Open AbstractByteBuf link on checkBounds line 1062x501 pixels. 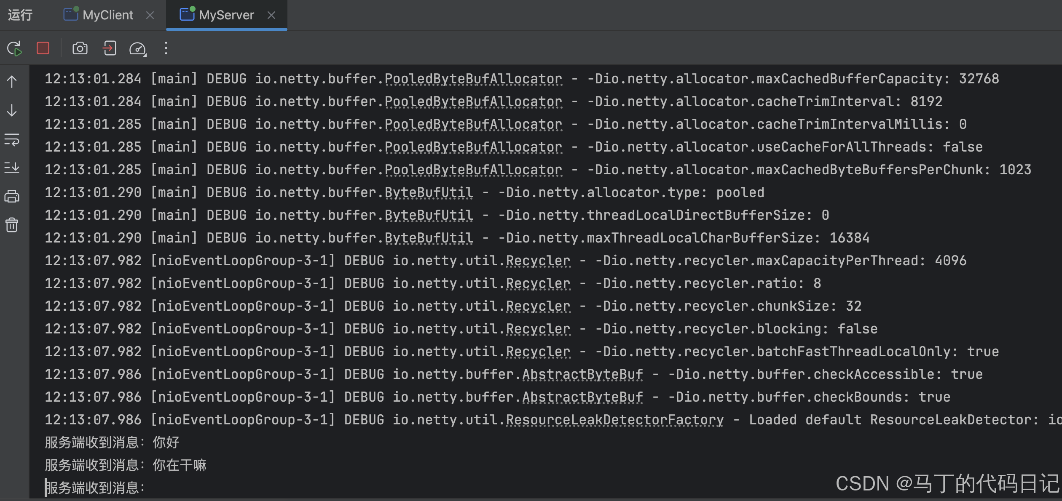coord(583,397)
